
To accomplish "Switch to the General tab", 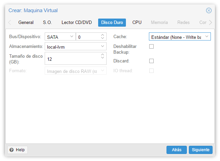I will click(x=26, y=22).
